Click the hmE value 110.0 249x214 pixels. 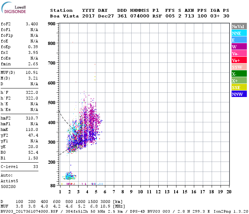[32, 129]
